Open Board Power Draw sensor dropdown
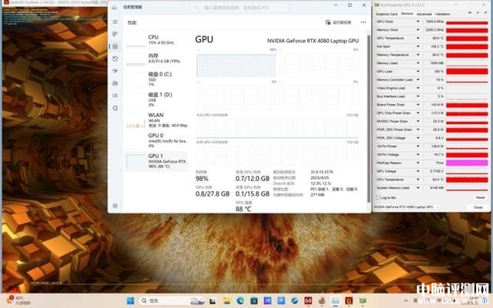 pyautogui.click(x=418, y=105)
